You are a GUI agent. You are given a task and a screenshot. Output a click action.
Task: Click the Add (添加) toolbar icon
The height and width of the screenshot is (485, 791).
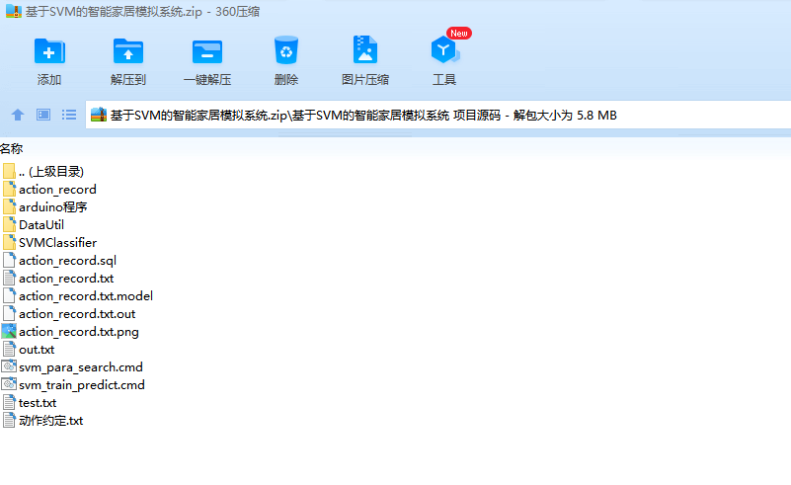[x=49, y=51]
